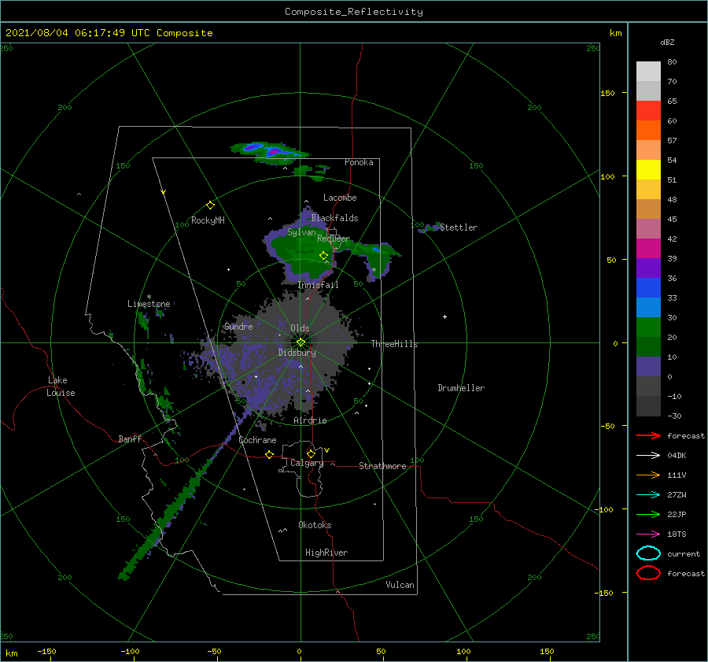Click the Innisfail city label
Image resolution: width=708 pixels, height=662 pixels.
point(318,285)
